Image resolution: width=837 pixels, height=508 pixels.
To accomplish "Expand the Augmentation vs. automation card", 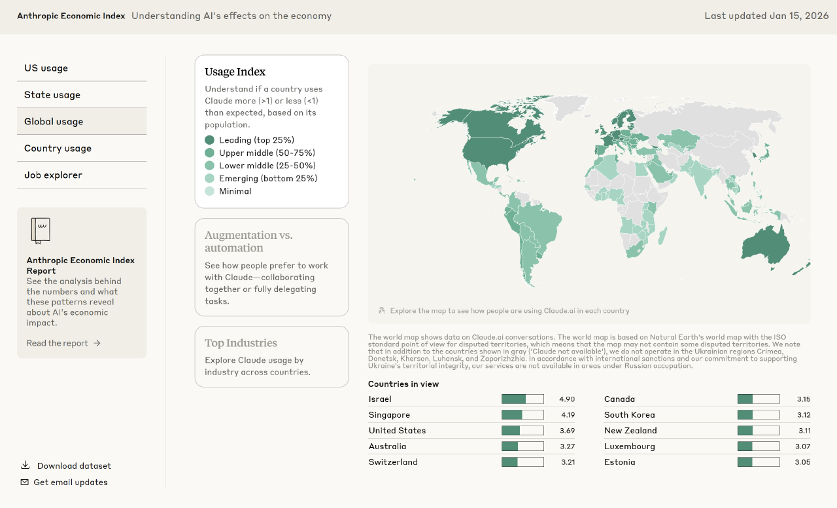I will pos(271,267).
